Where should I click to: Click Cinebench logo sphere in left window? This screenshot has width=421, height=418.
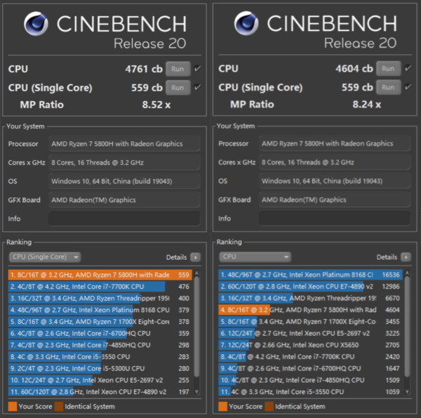tap(36, 24)
